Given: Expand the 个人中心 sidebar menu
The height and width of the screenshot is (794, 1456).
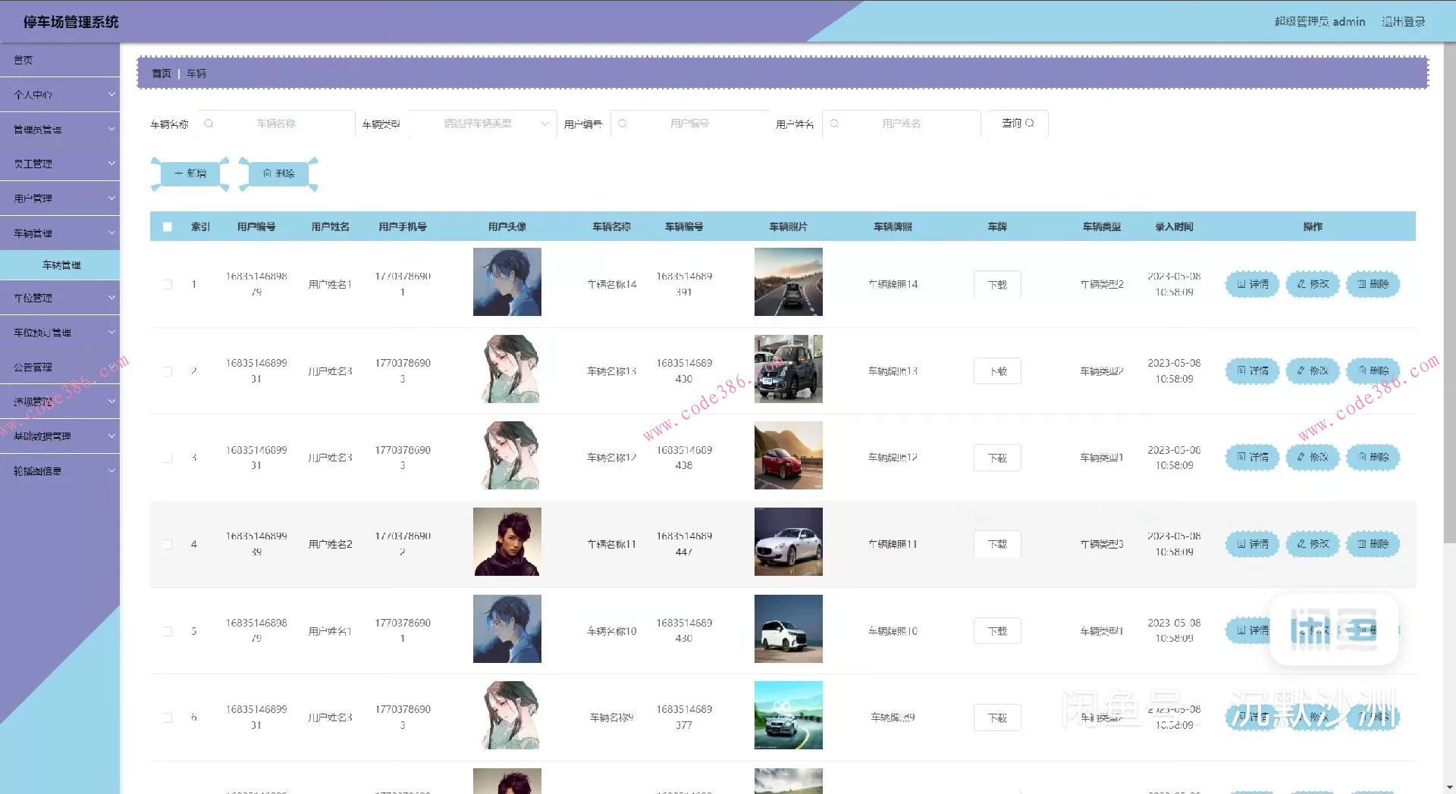Looking at the screenshot, I should click(60, 95).
